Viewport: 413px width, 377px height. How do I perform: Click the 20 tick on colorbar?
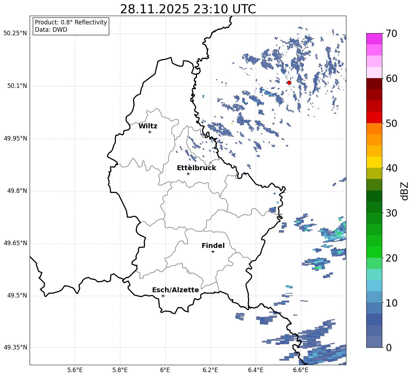(392, 258)
